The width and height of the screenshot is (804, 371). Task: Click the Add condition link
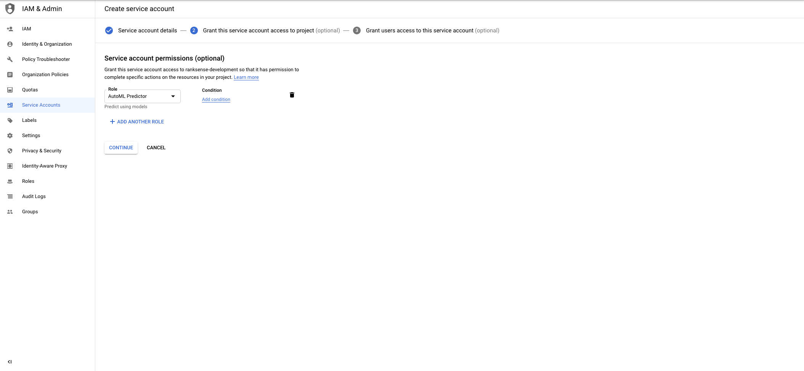216,99
